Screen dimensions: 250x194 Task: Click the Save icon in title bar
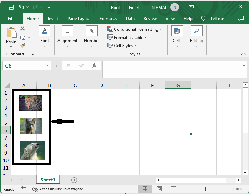coord(11,7)
